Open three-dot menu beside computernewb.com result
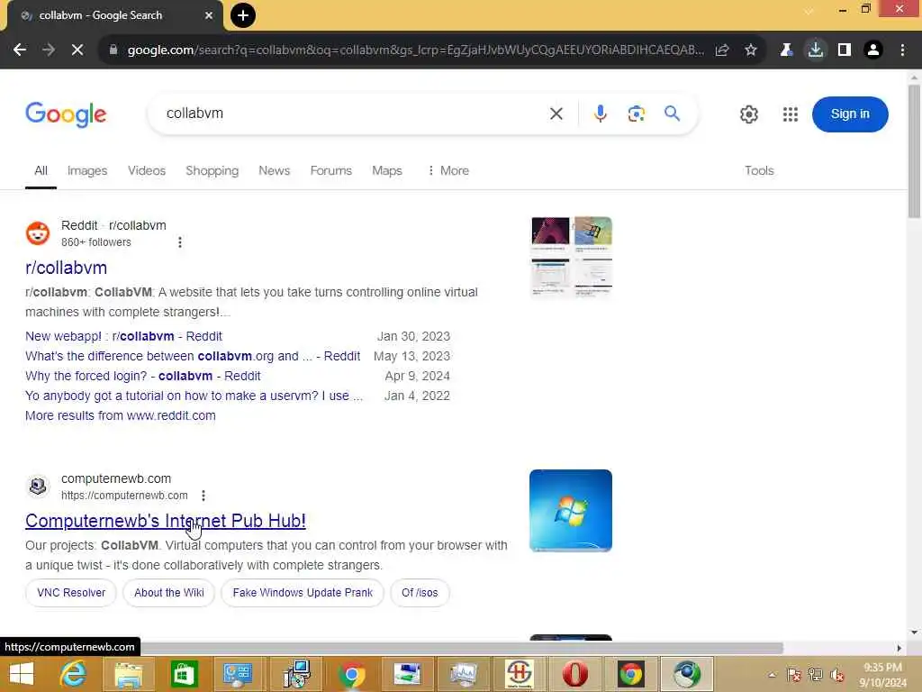This screenshot has width=922, height=692. pyautogui.click(x=203, y=496)
